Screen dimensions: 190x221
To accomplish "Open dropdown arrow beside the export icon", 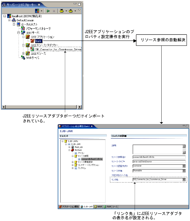I will click(75, 11).
